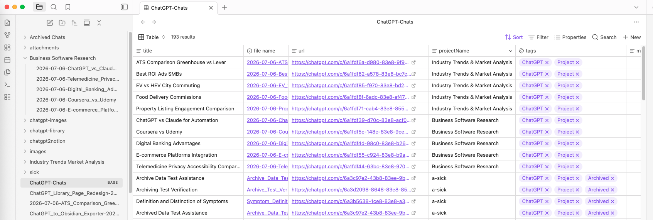Navigate forward with the right arrow
Viewport: 653px width, 220px height.
[x=154, y=22]
